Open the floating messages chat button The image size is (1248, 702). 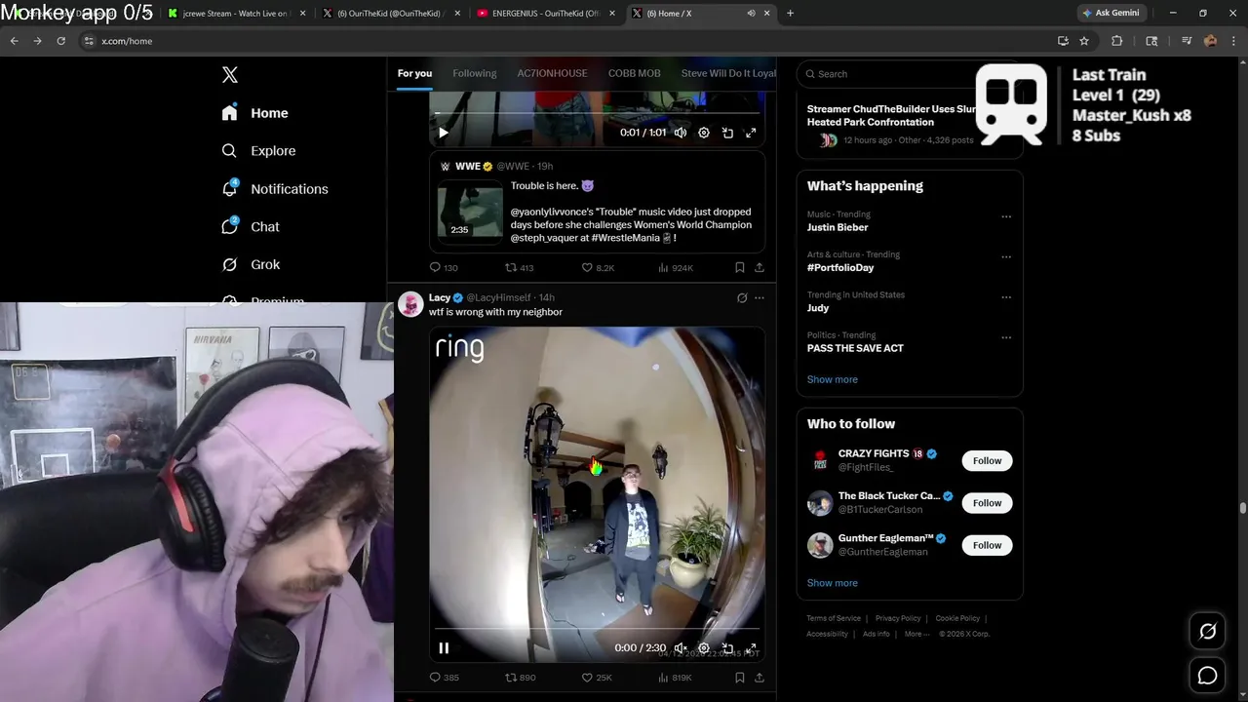pyautogui.click(x=1207, y=675)
